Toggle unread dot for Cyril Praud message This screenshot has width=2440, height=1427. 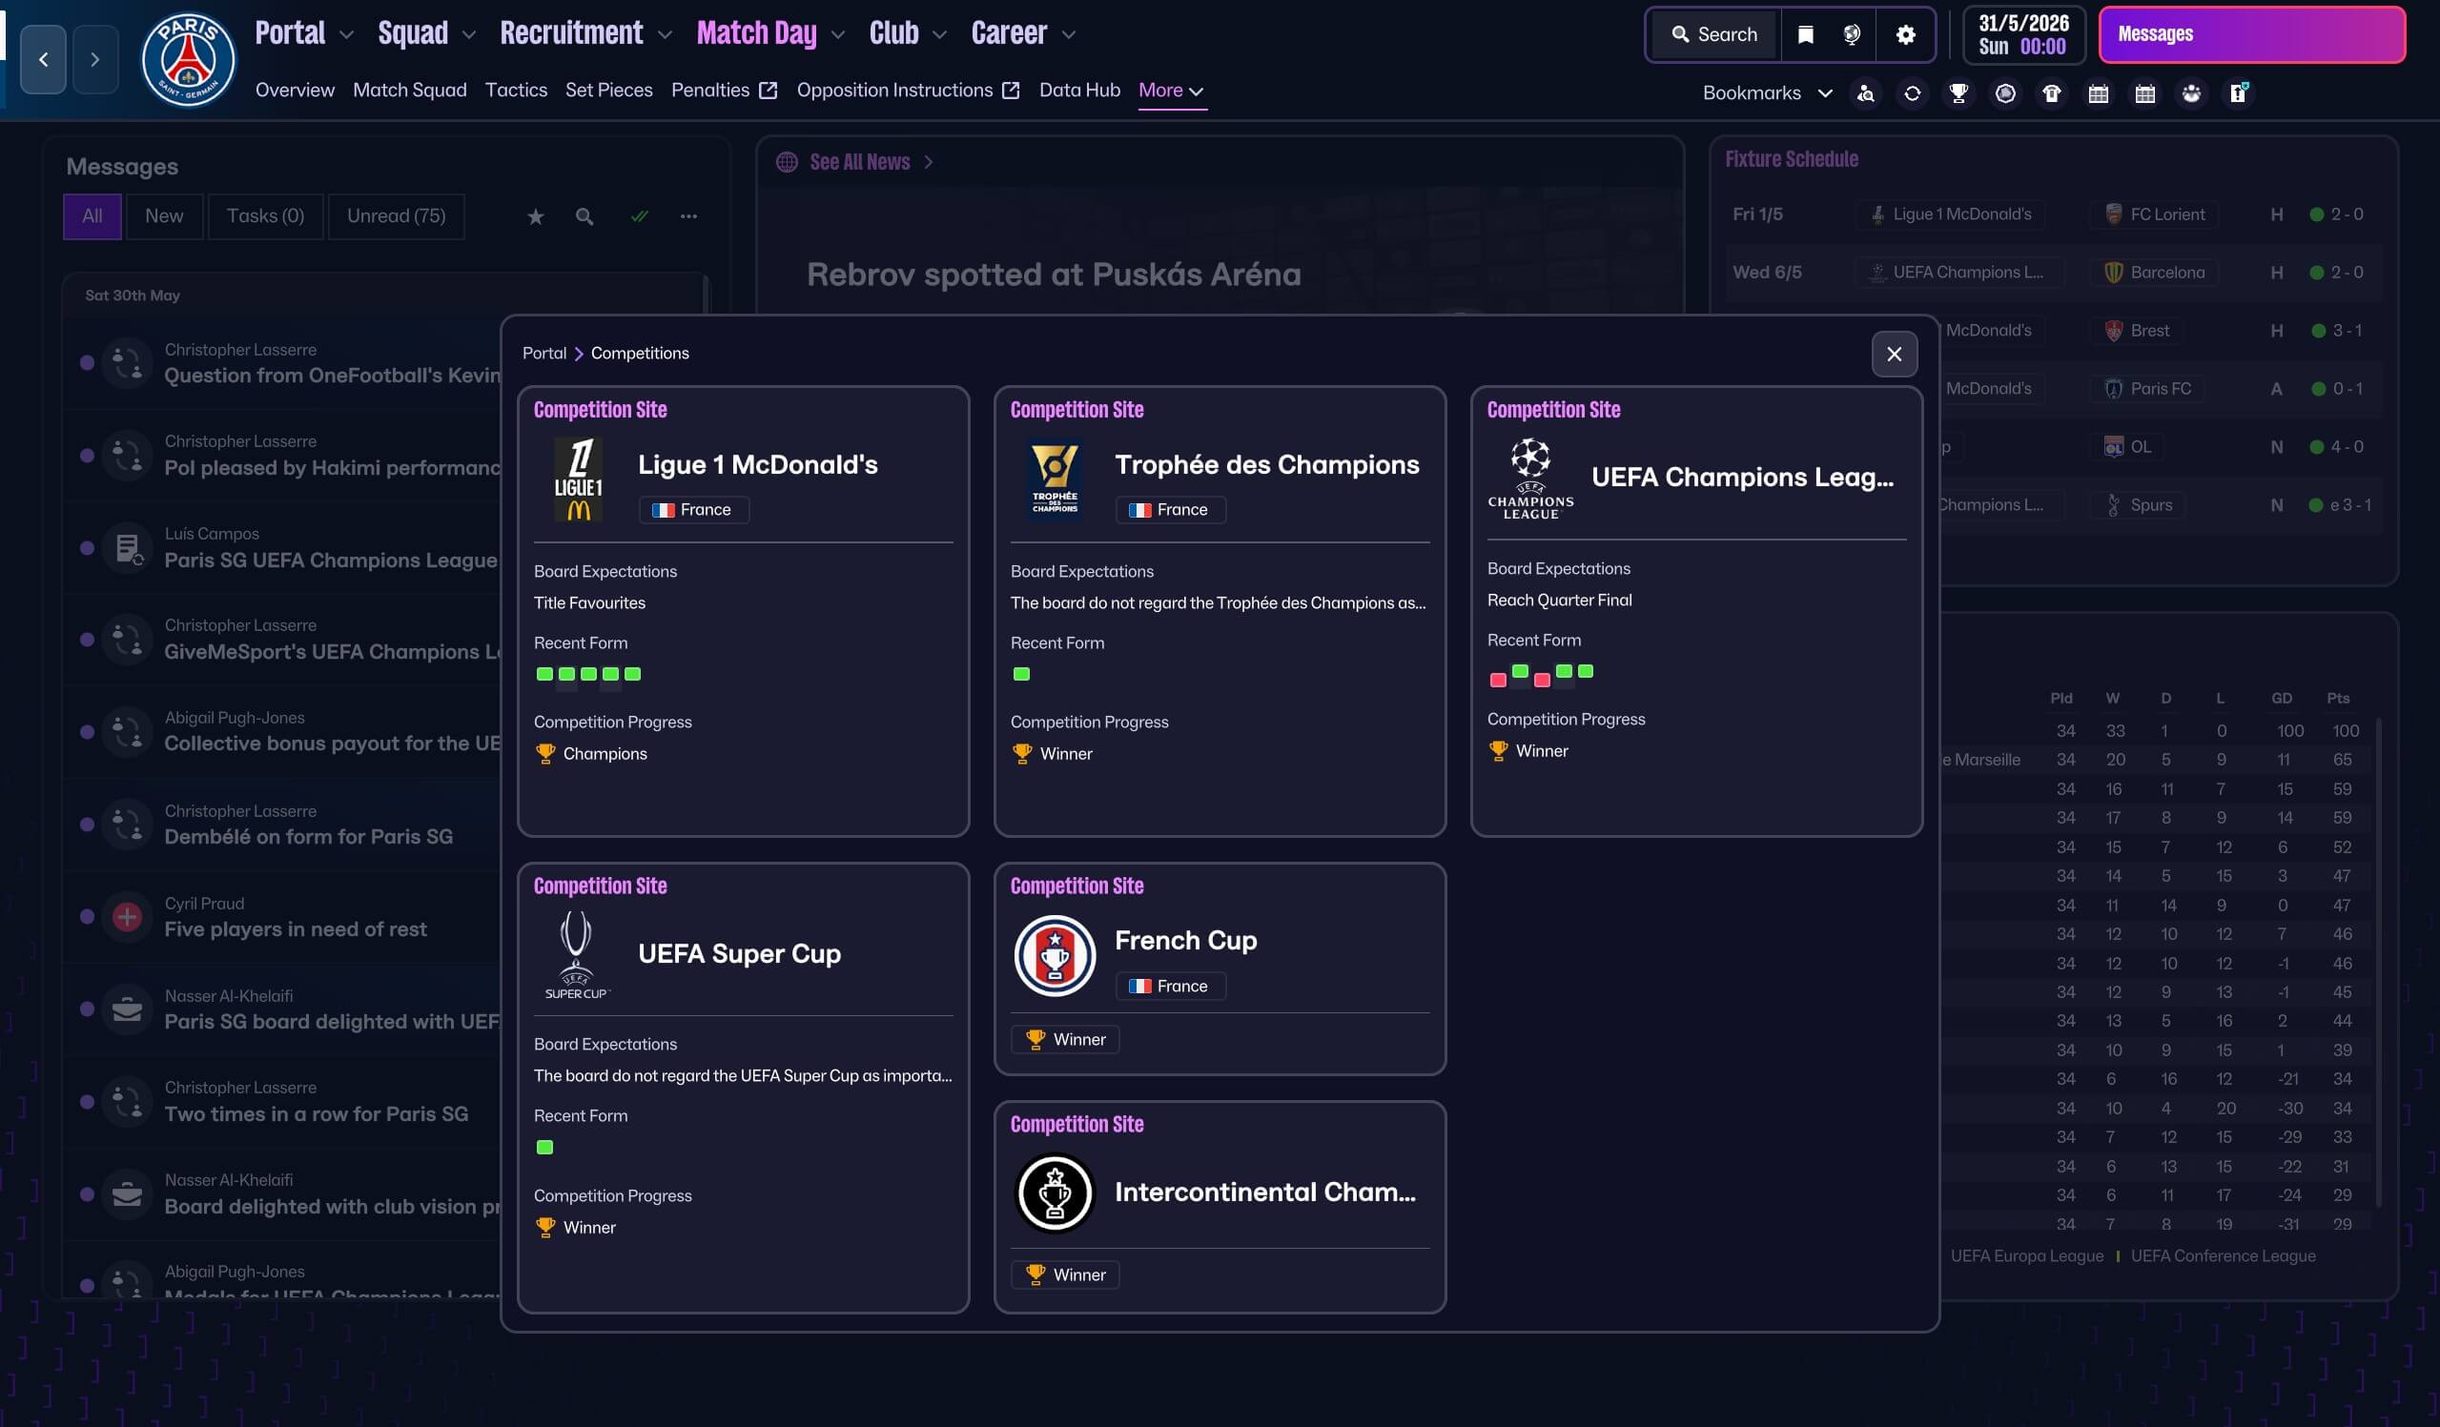pyautogui.click(x=87, y=917)
